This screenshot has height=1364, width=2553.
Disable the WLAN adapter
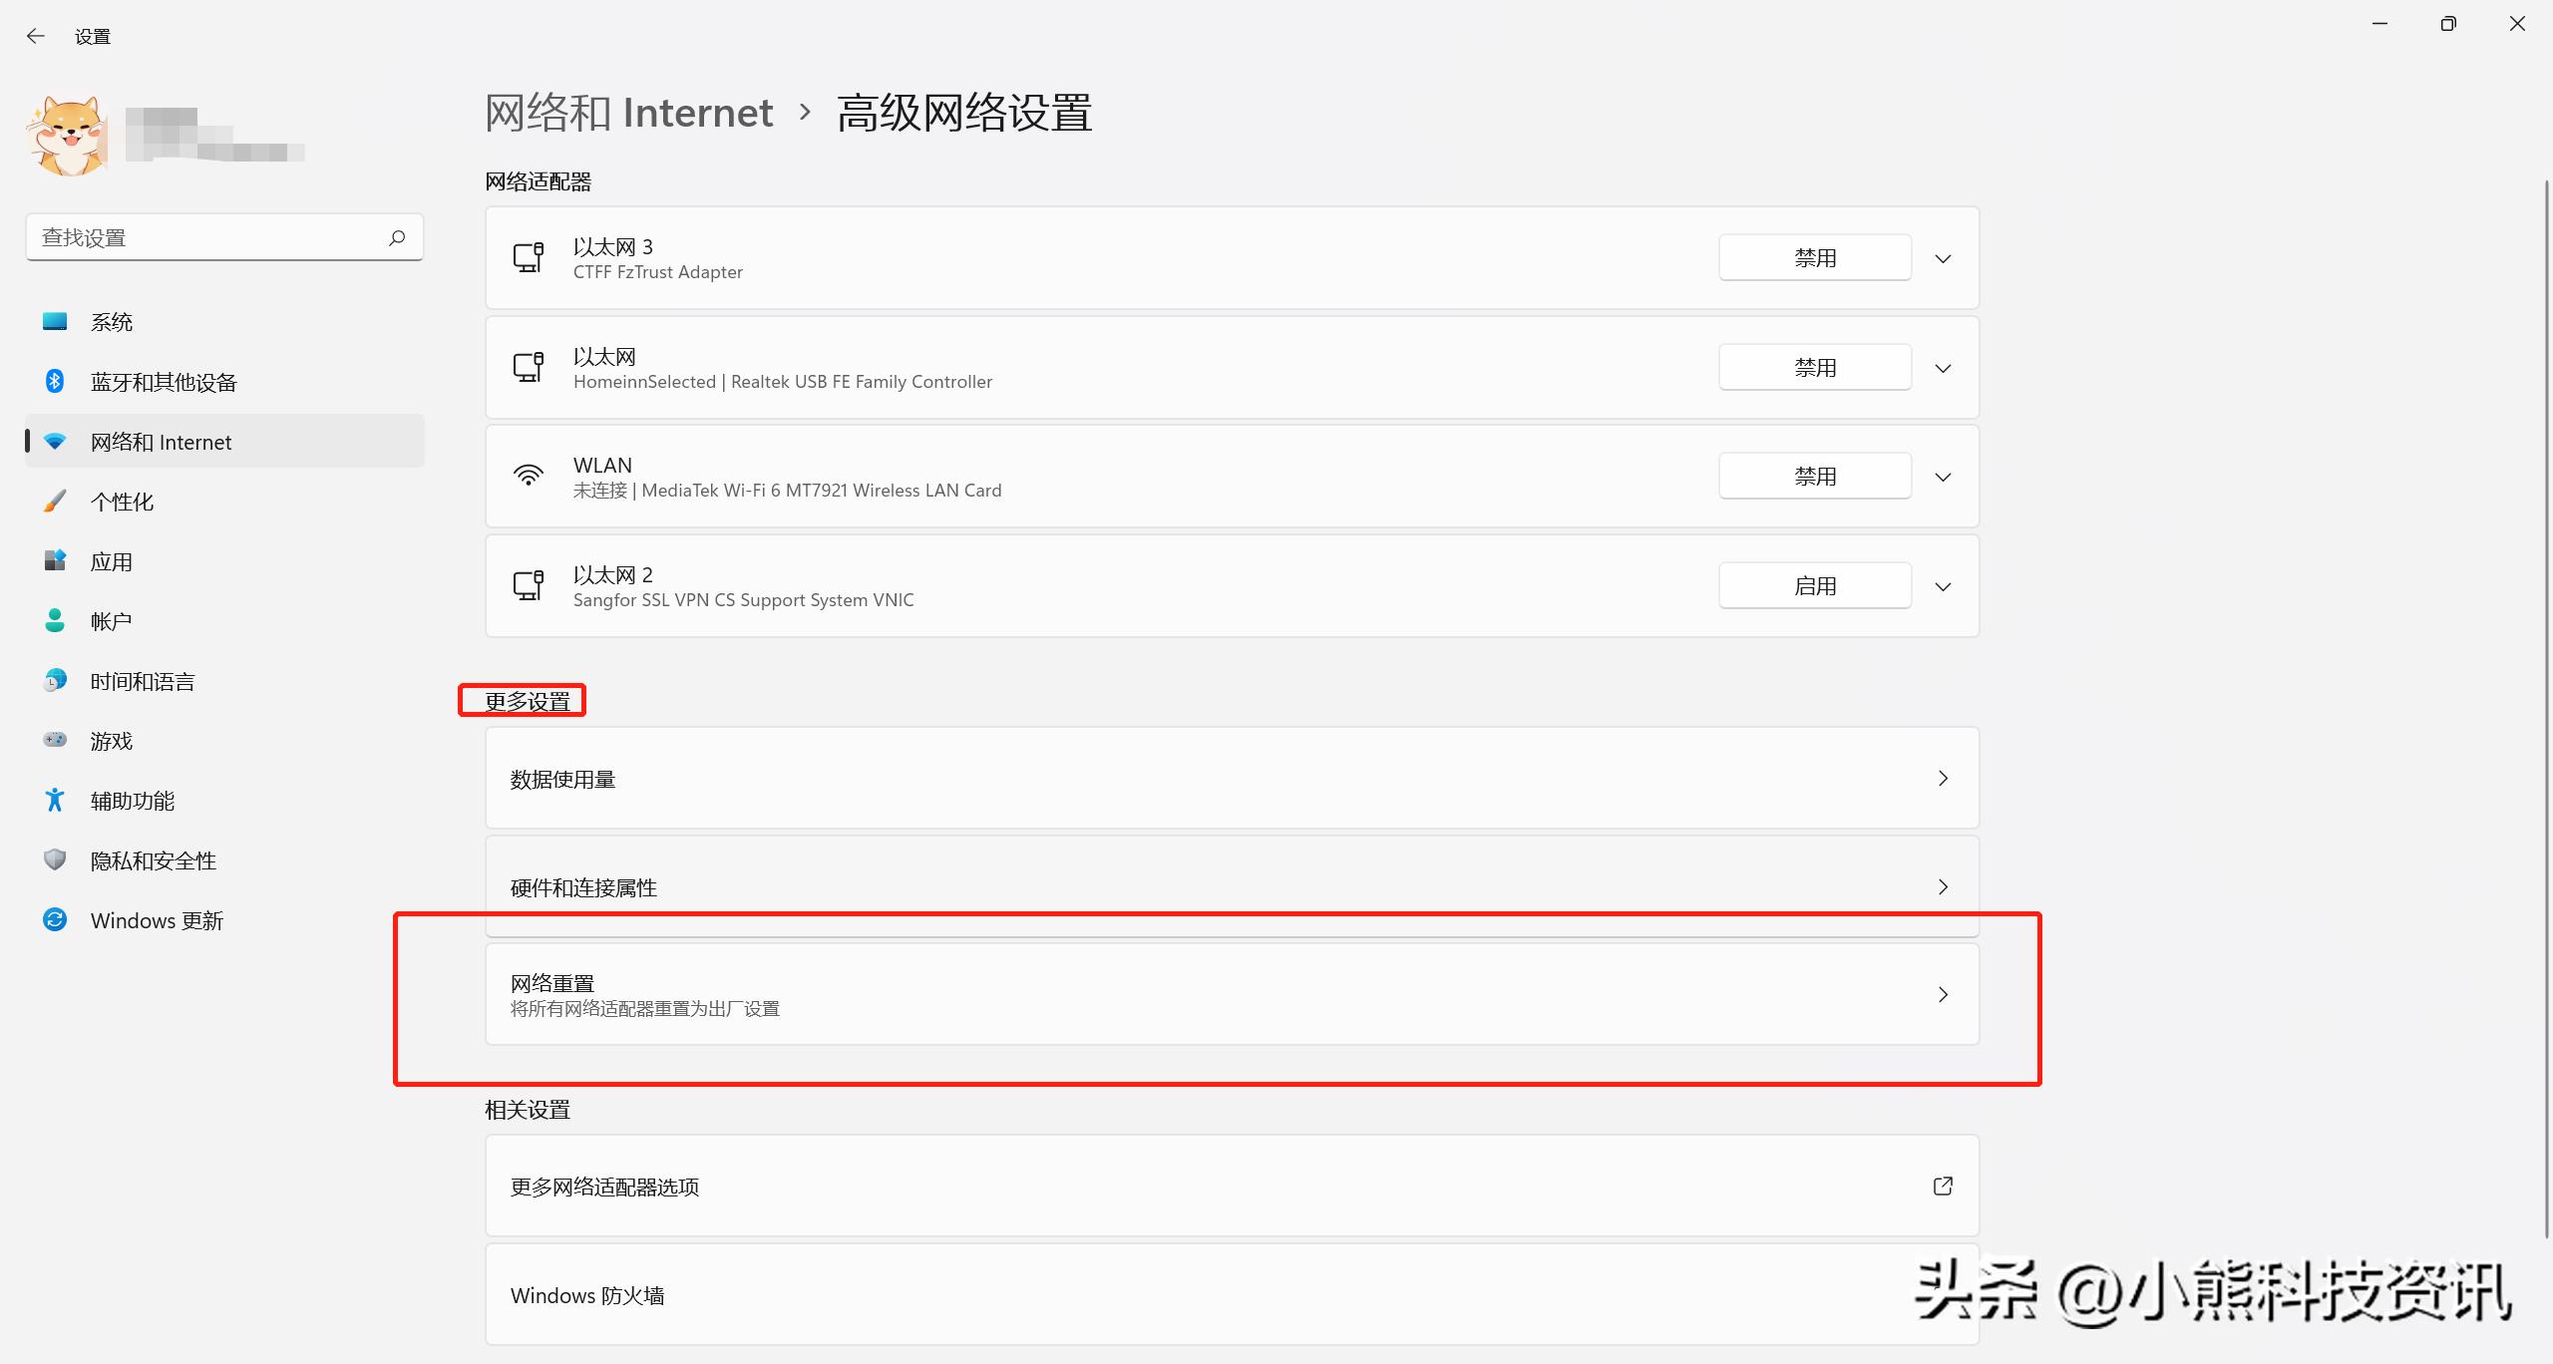1813,475
